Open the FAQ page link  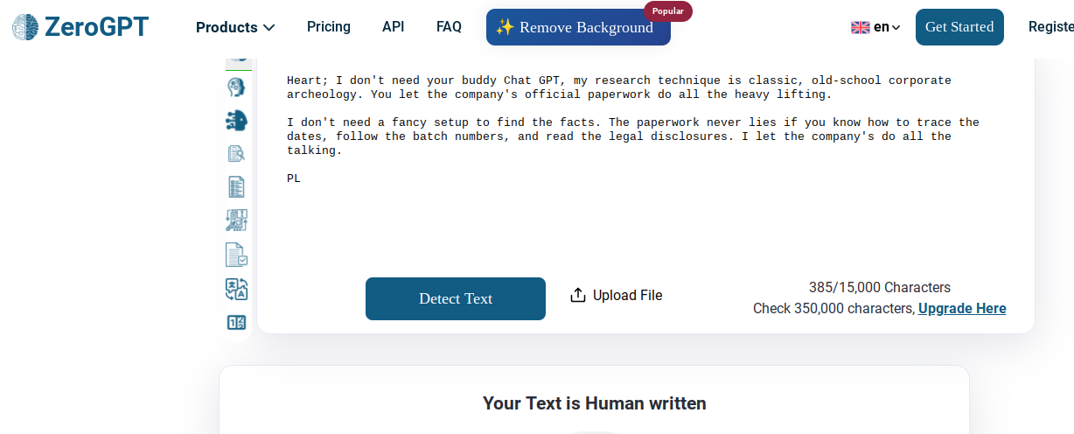pos(449,26)
